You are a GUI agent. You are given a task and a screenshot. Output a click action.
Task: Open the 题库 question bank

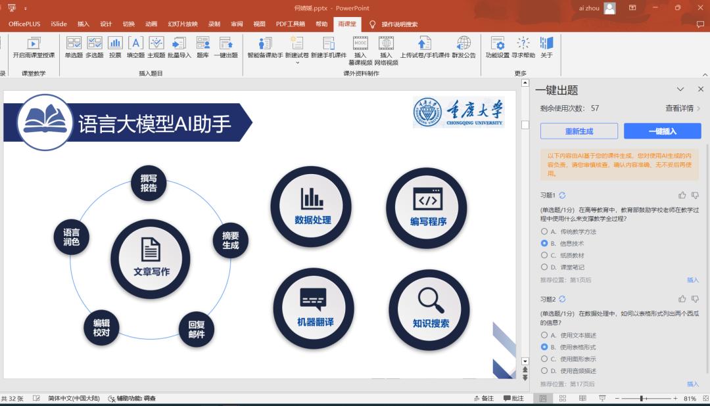[x=202, y=47]
